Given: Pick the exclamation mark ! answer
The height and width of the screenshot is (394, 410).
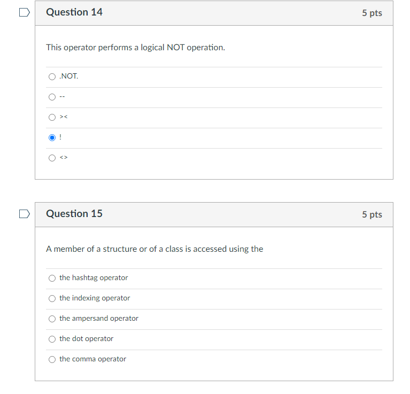Looking at the screenshot, I should [52, 137].
